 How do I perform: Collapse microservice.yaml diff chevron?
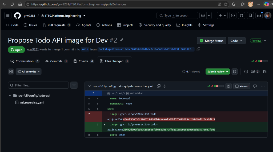(89, 86)
